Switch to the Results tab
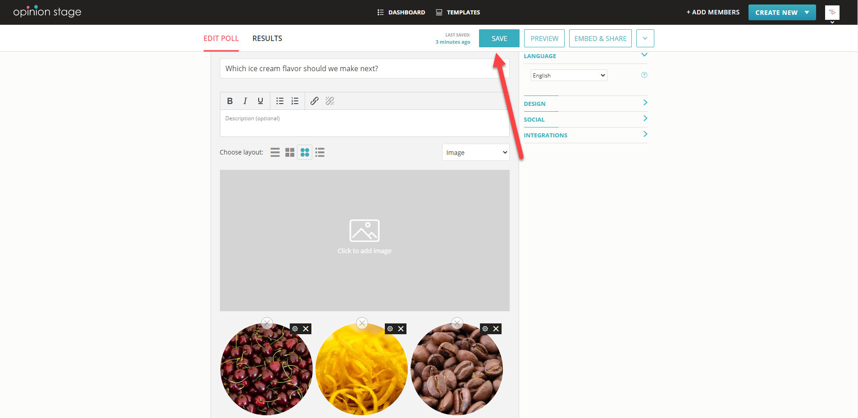Viewport: 858px width, 418px height. pyautogui.click(x=267, y=39)
